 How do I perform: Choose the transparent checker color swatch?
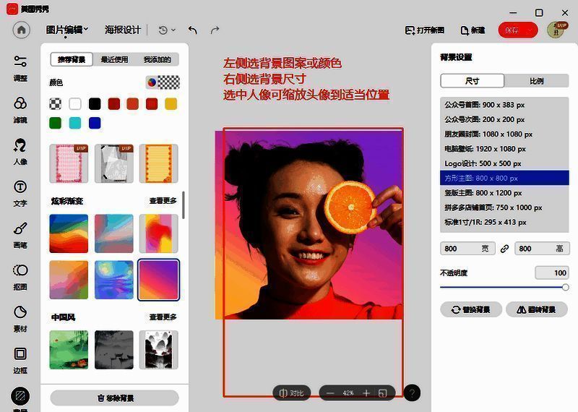pyautogui.click(x=56, y=103)
